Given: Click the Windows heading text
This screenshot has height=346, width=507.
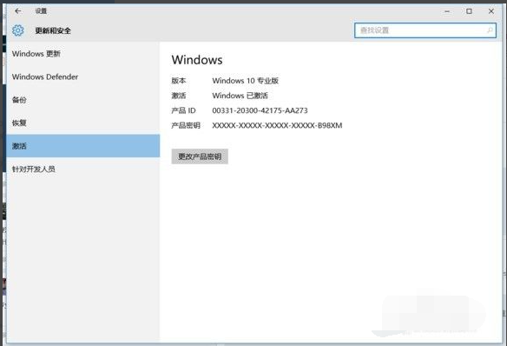Looking at the screenshot, I should (x=197, y=60).
